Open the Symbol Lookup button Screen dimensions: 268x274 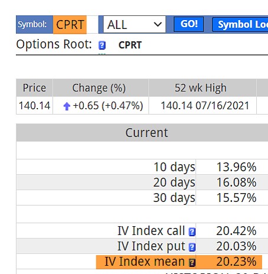coord(240,25)
